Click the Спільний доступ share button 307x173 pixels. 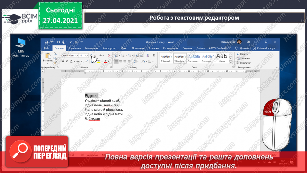tap(264, 48)
